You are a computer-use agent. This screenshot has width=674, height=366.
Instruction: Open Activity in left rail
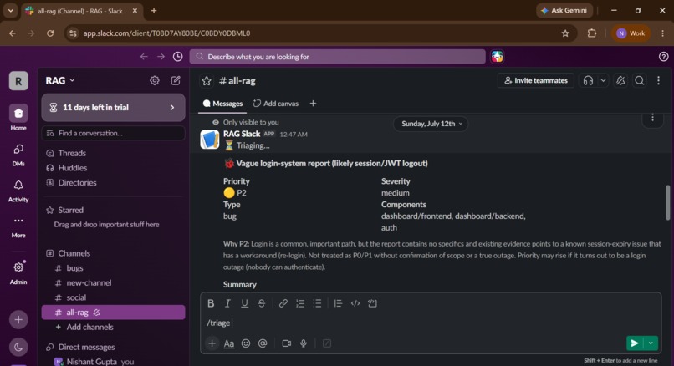pos(18,190)
